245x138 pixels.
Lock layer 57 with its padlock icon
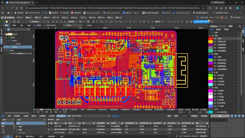pos(238,106)
